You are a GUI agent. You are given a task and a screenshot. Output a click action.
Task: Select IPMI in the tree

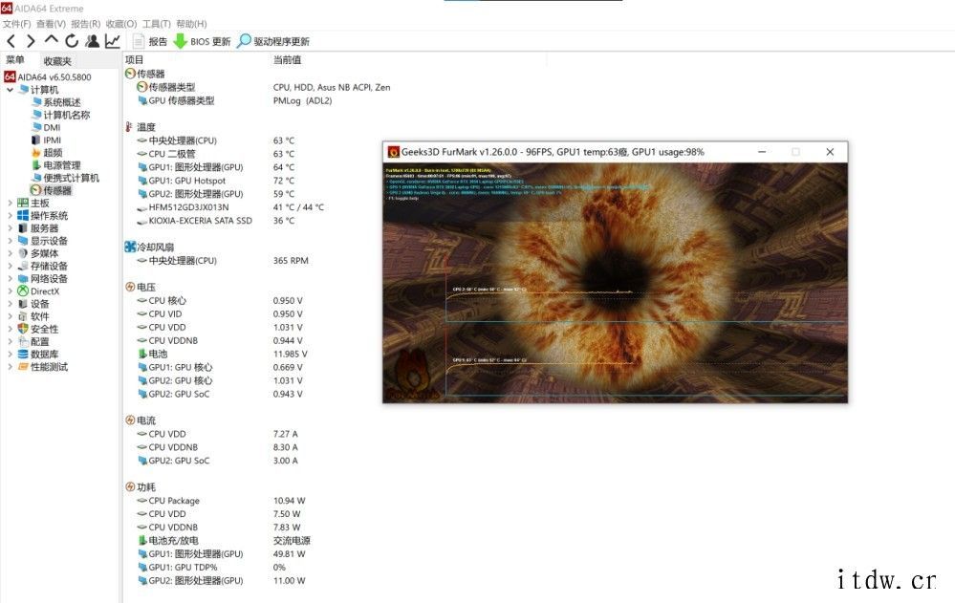[x=52, y=140]
